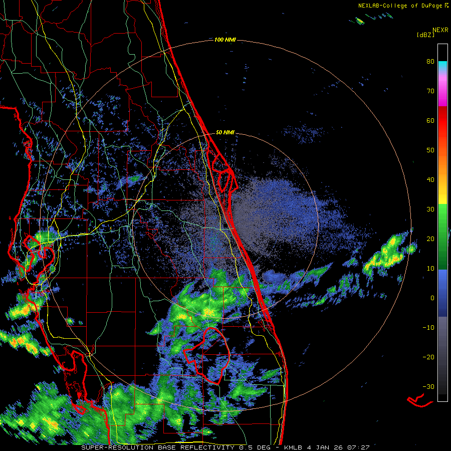The image size is (451, 451).
Task: Click the 20 value on the color scale
Action: [430, 239]
